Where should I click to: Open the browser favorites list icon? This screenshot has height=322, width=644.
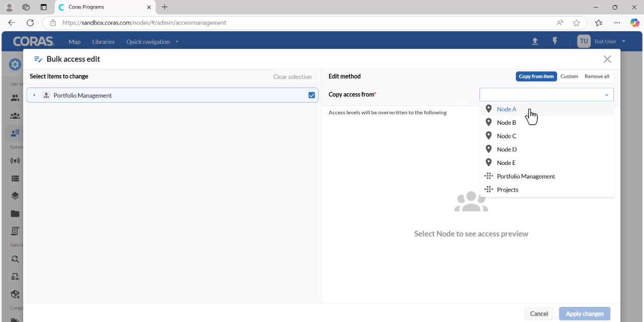[599, 23]
